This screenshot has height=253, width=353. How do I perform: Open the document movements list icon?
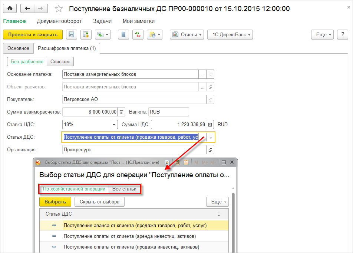click(123, 34)
